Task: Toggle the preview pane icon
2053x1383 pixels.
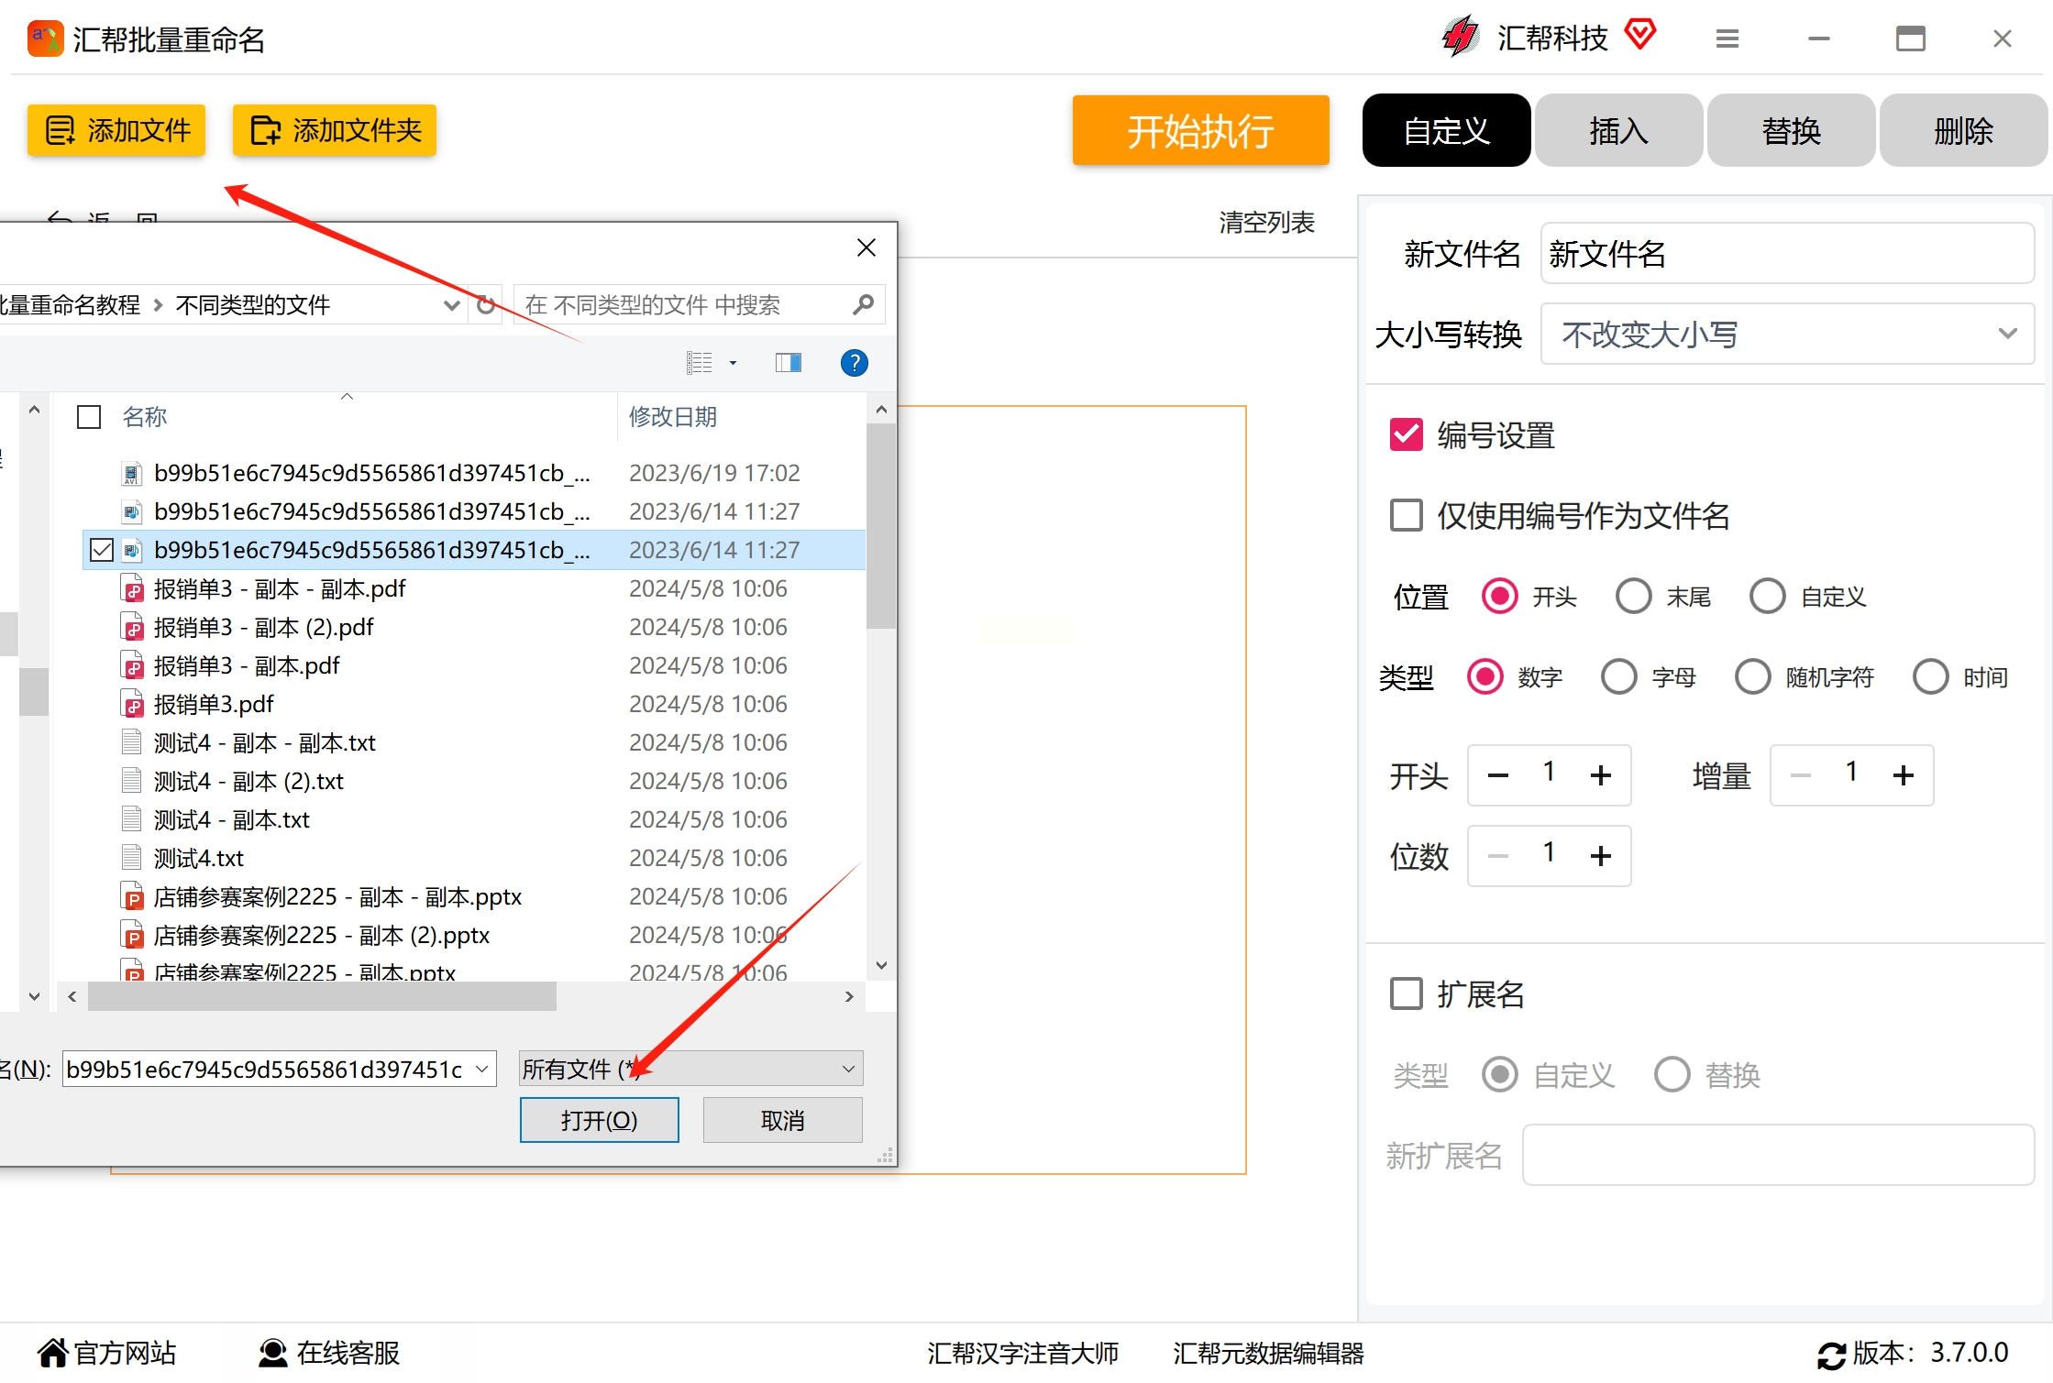Action: [788, 363]
